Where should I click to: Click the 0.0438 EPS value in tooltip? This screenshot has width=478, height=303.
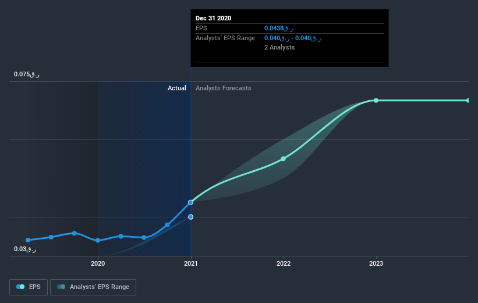[x=279, y=28]
